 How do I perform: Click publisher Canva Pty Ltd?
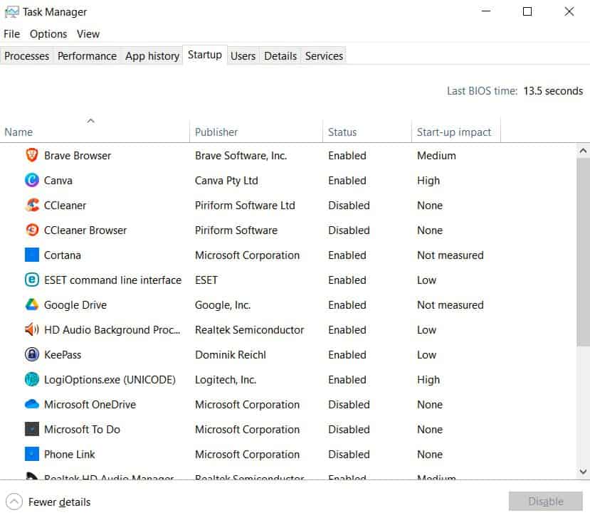(226, 181)
